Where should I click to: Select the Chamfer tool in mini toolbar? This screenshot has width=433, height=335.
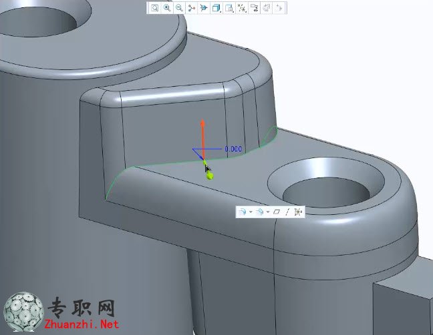click(259, 212)
